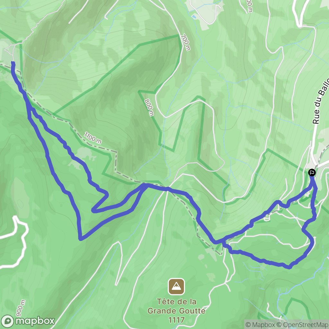The width and height of the screenshot is (329, 329).
Task: Select the Rue du Ballon street label
Action: click(320, 101)
